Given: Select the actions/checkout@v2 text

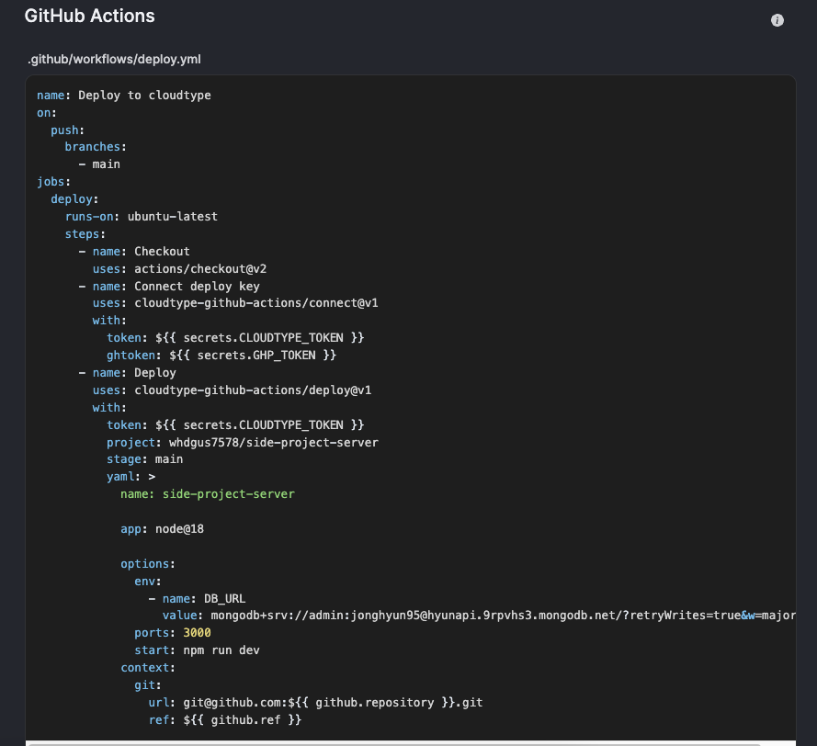Looking at the screenshot, I should (x=197, y=268).
